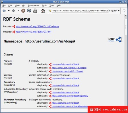128x113 pixels.
Task: Open the Help menu
Action: coord(59,5)
